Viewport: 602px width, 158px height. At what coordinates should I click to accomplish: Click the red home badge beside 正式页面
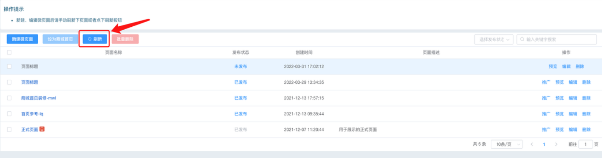(x=42, y=129)
